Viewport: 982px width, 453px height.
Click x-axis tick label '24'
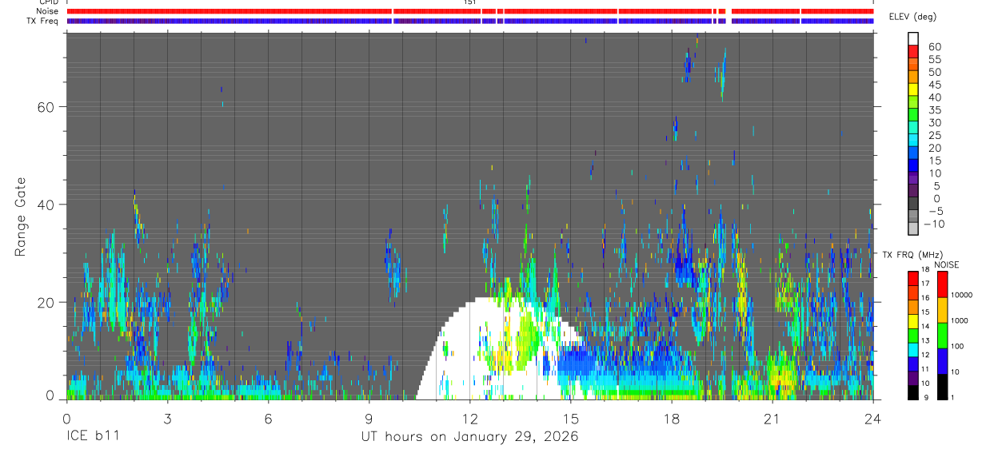pos(873,419)
